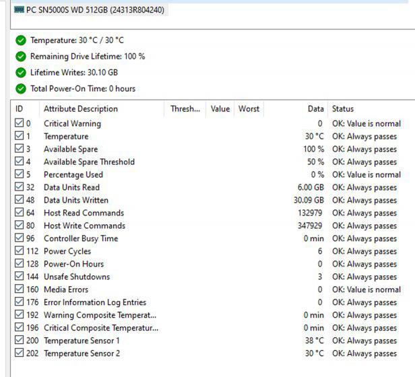
Task: Disable the Power Cycles attribute checkbox
Action: 19,250
